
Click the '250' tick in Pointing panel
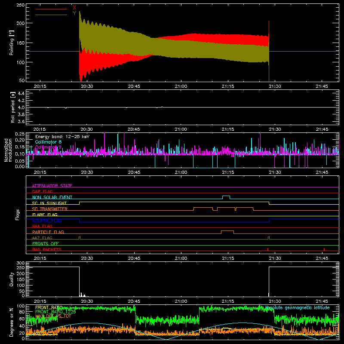[21, 5]
